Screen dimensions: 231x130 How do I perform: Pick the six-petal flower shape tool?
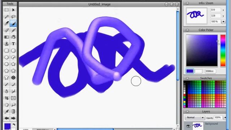point(13,71)
